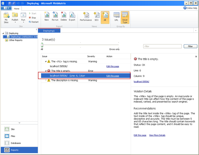Viewport: 199px width, 155px height.
Task: Delete the report
Action: click(63, 16)
